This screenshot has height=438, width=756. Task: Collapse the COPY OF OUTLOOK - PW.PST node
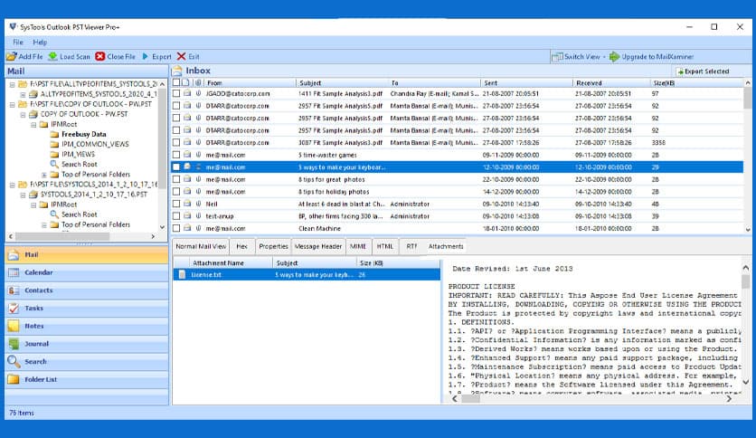pos(23,114)
